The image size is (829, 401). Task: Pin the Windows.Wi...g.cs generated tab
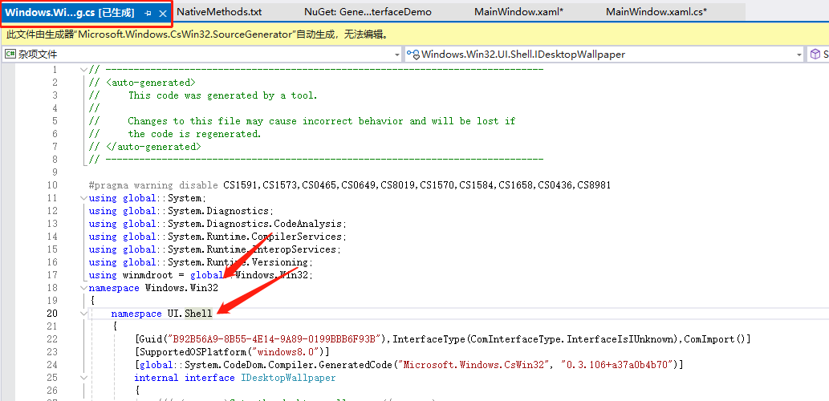(x=148, y=13)
